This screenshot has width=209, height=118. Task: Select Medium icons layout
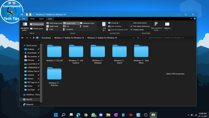click(88, 23)
